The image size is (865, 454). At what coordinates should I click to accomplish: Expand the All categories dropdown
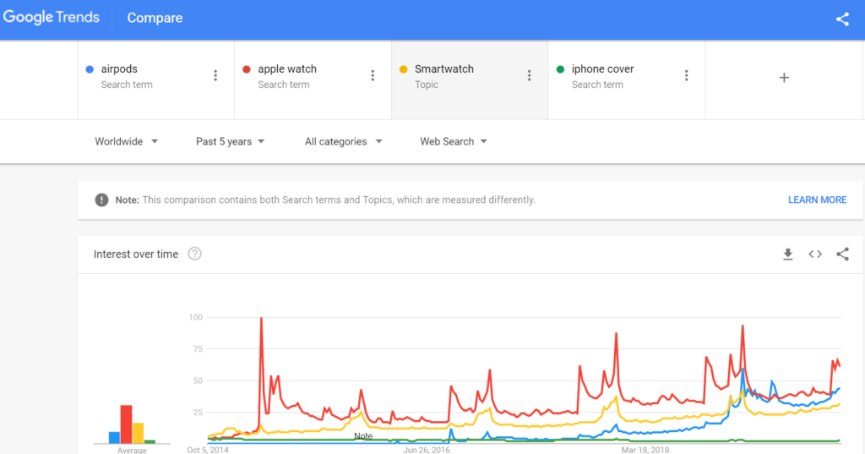[343, 141]
